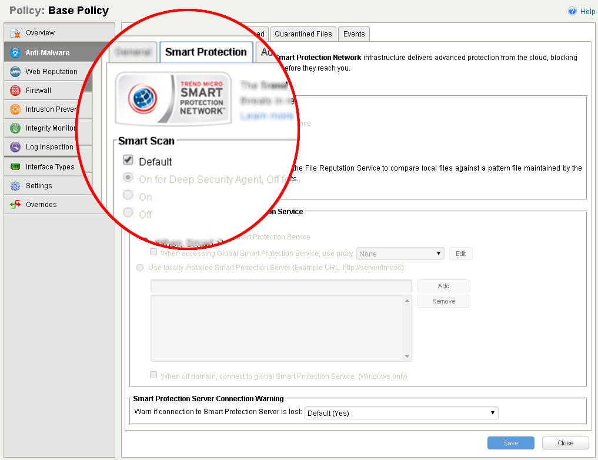Open the Settings gear icon
Image resolution: width=598 pixels, height=460 pixels.
point(15,186)
